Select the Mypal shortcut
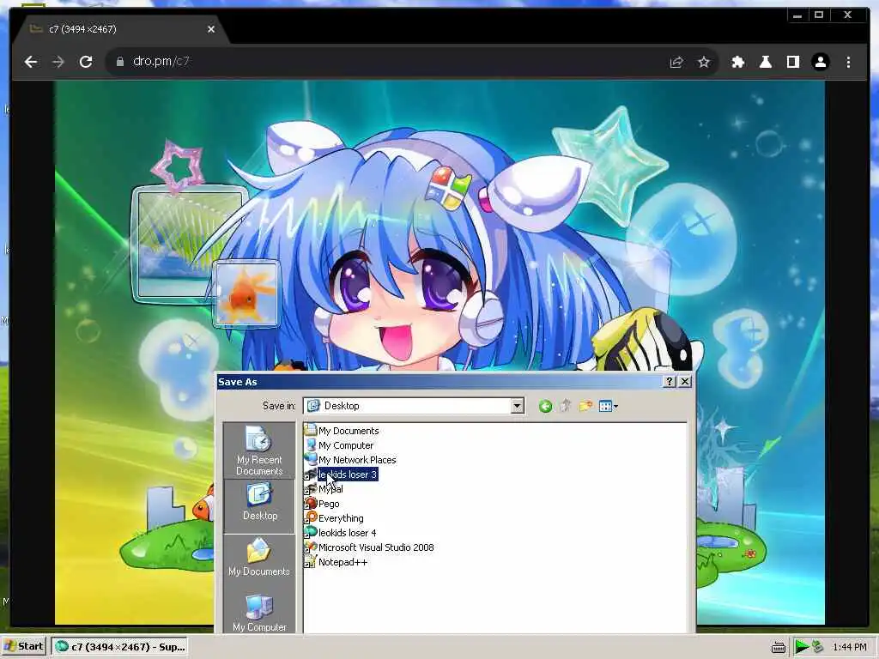This screenshot has width=879, height=659. 324,488
